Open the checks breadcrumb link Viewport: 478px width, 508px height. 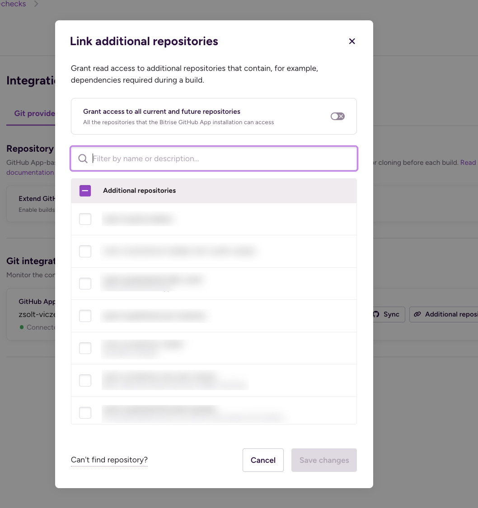(12, 4)
